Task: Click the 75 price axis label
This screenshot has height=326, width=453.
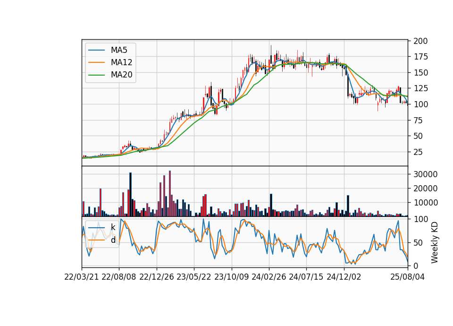Action: [x=419, y=120]
